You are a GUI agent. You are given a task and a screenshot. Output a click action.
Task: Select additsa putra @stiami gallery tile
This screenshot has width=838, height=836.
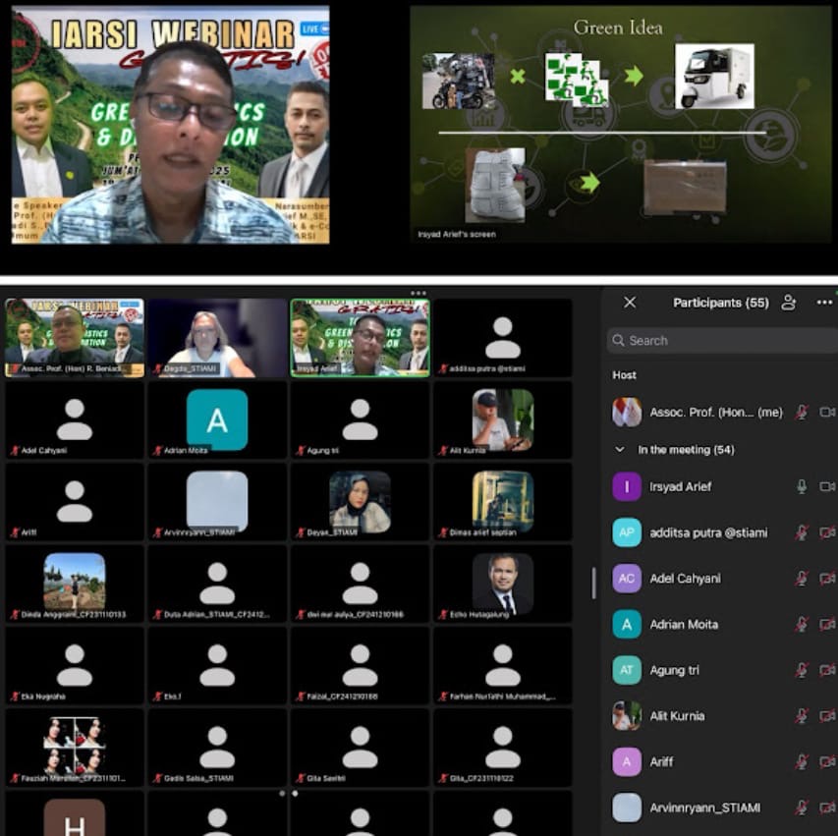coord(502,338)
